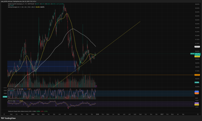This screenshot has height=121, width=202.
Task: Click the yellow 59,48% price axis label
Action: tap(197, 56)
